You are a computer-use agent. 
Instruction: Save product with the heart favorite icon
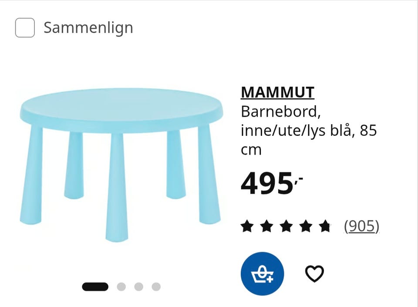pos(314,274)
